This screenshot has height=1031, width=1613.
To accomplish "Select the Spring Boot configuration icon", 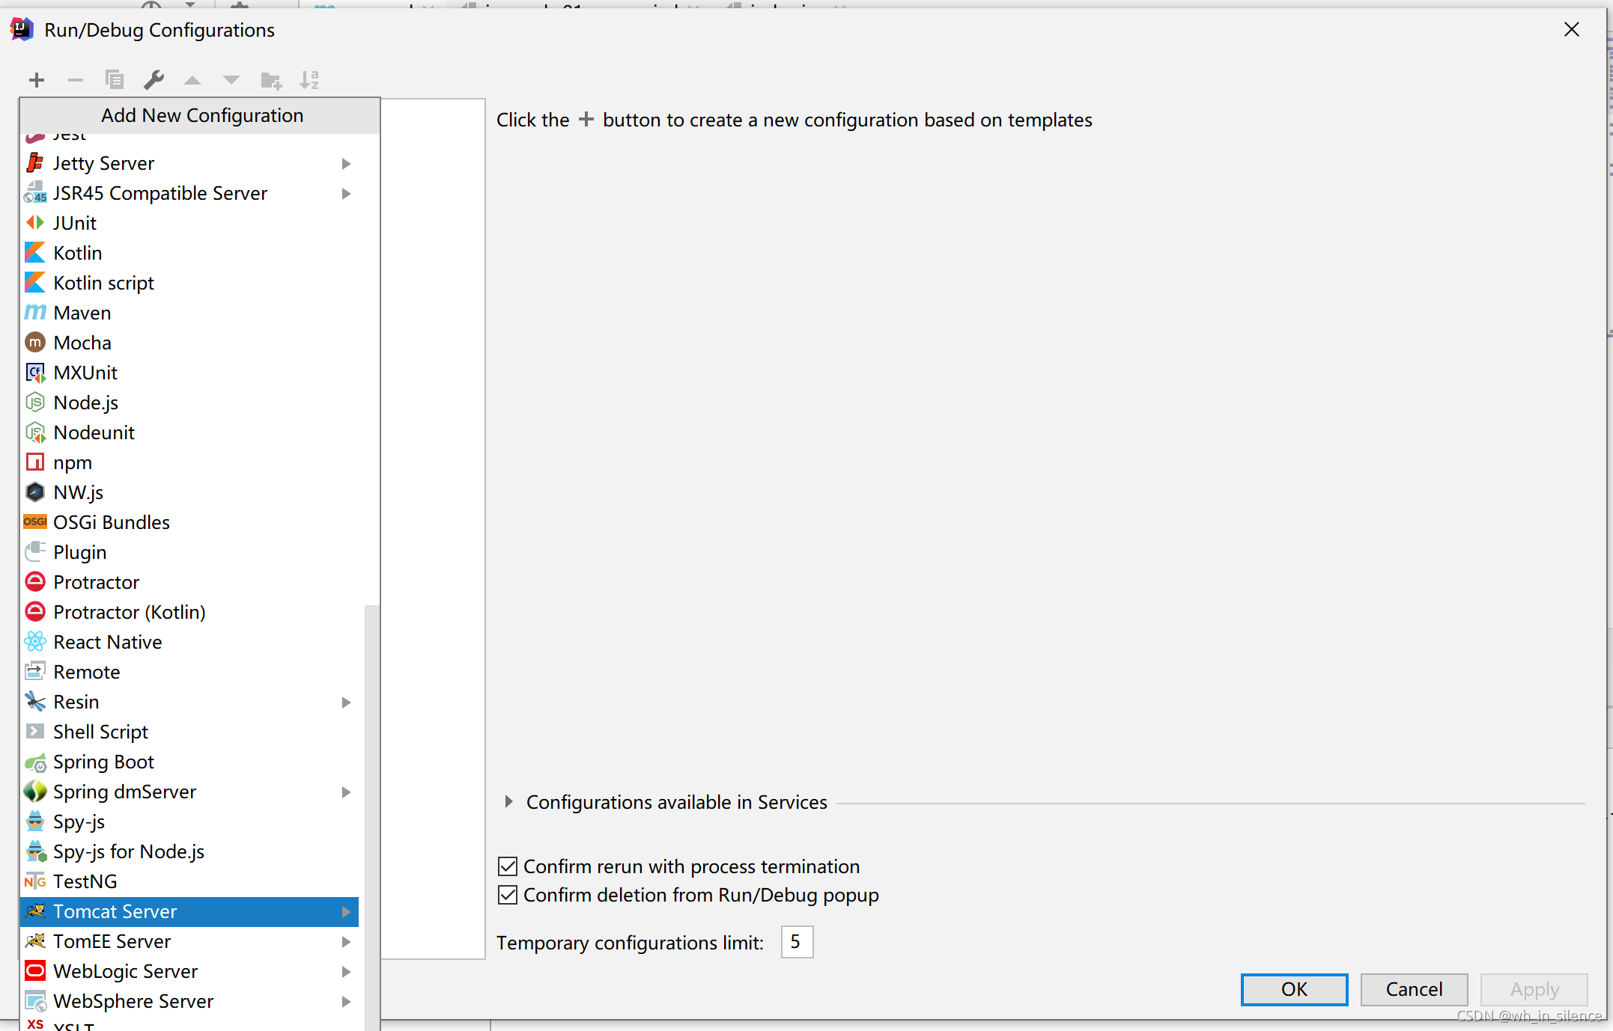I will click(37, 761).
